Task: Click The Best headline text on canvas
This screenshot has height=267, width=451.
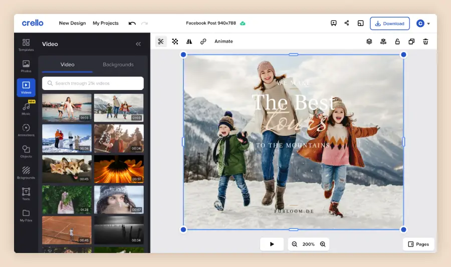Action: [293, 102]
